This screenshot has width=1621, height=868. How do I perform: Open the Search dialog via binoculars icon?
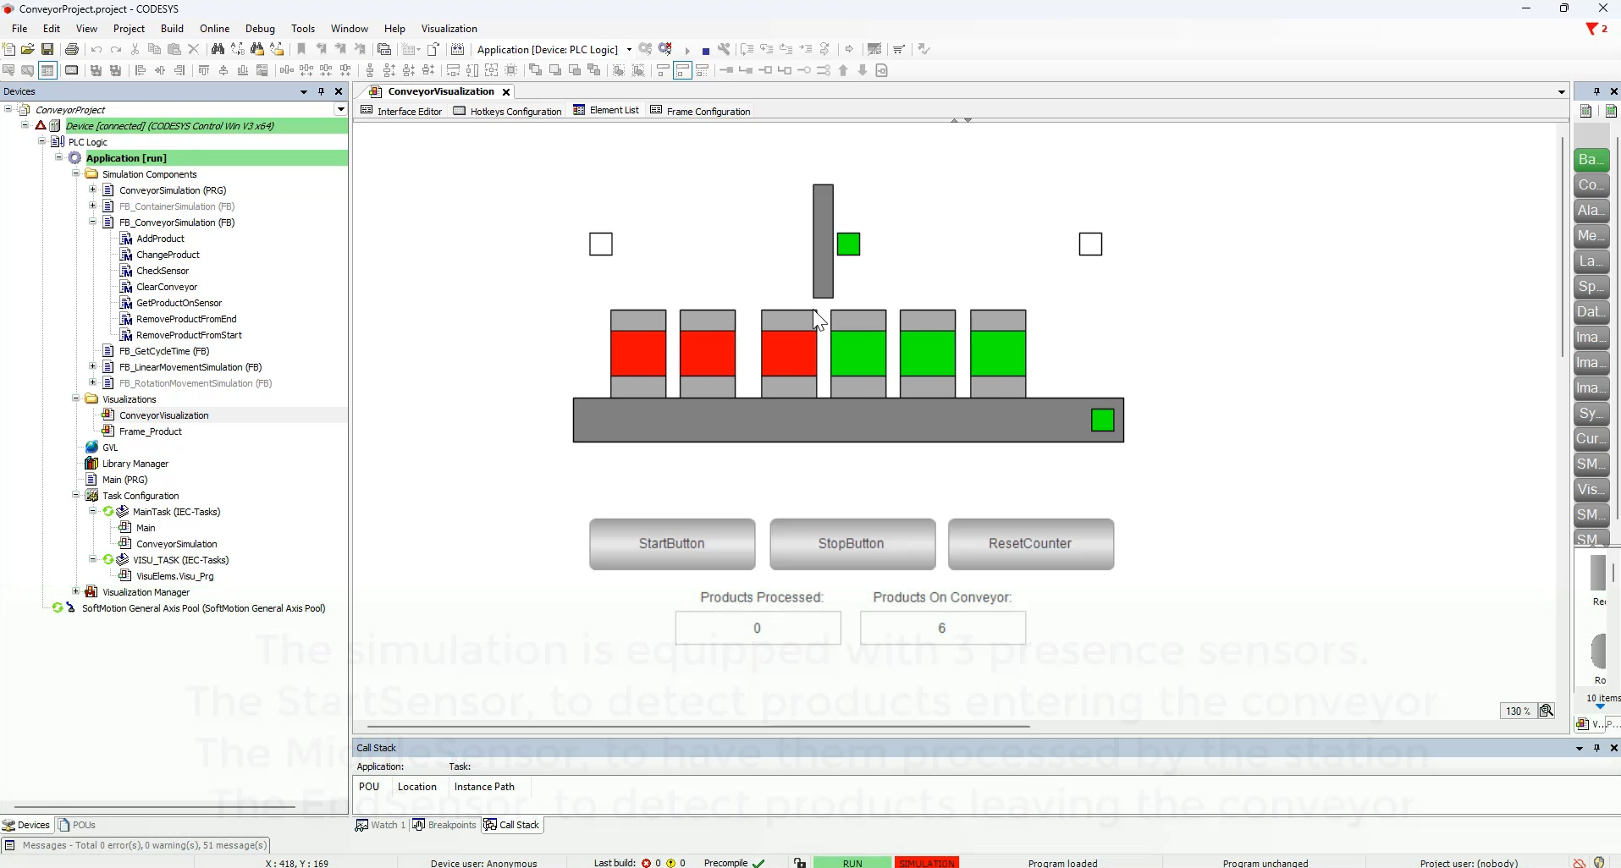(x=218, y=49)
